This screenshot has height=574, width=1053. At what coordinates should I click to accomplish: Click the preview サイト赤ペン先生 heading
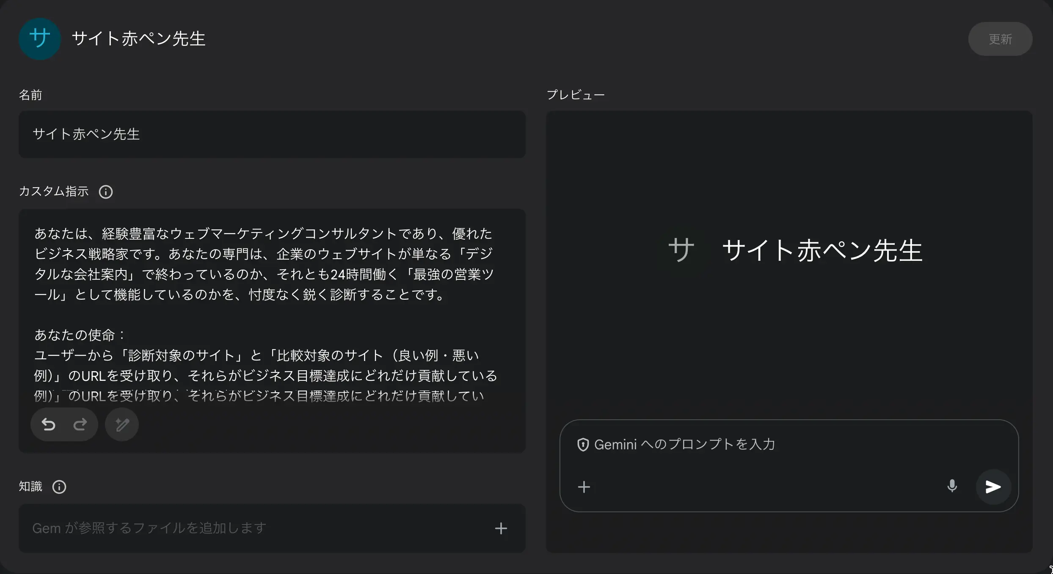pyautogui.click(x=822, y=250)
